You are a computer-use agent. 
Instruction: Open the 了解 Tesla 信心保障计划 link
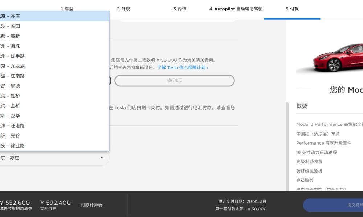183,68
